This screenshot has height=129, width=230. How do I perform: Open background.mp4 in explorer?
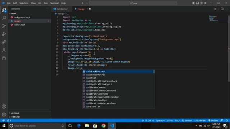(29, 17)
